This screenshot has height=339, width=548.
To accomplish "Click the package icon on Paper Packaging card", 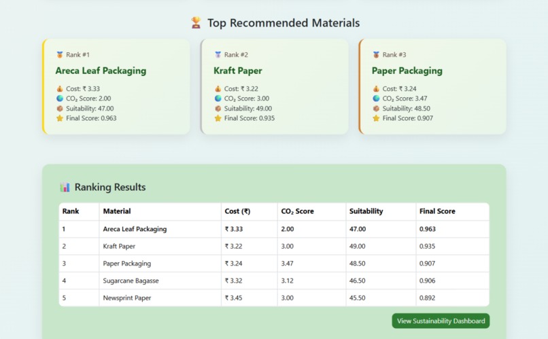I will click(376, 109).
